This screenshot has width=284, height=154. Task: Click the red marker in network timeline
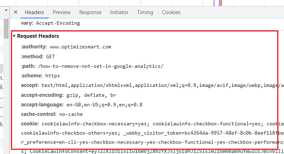pos(221,3)
